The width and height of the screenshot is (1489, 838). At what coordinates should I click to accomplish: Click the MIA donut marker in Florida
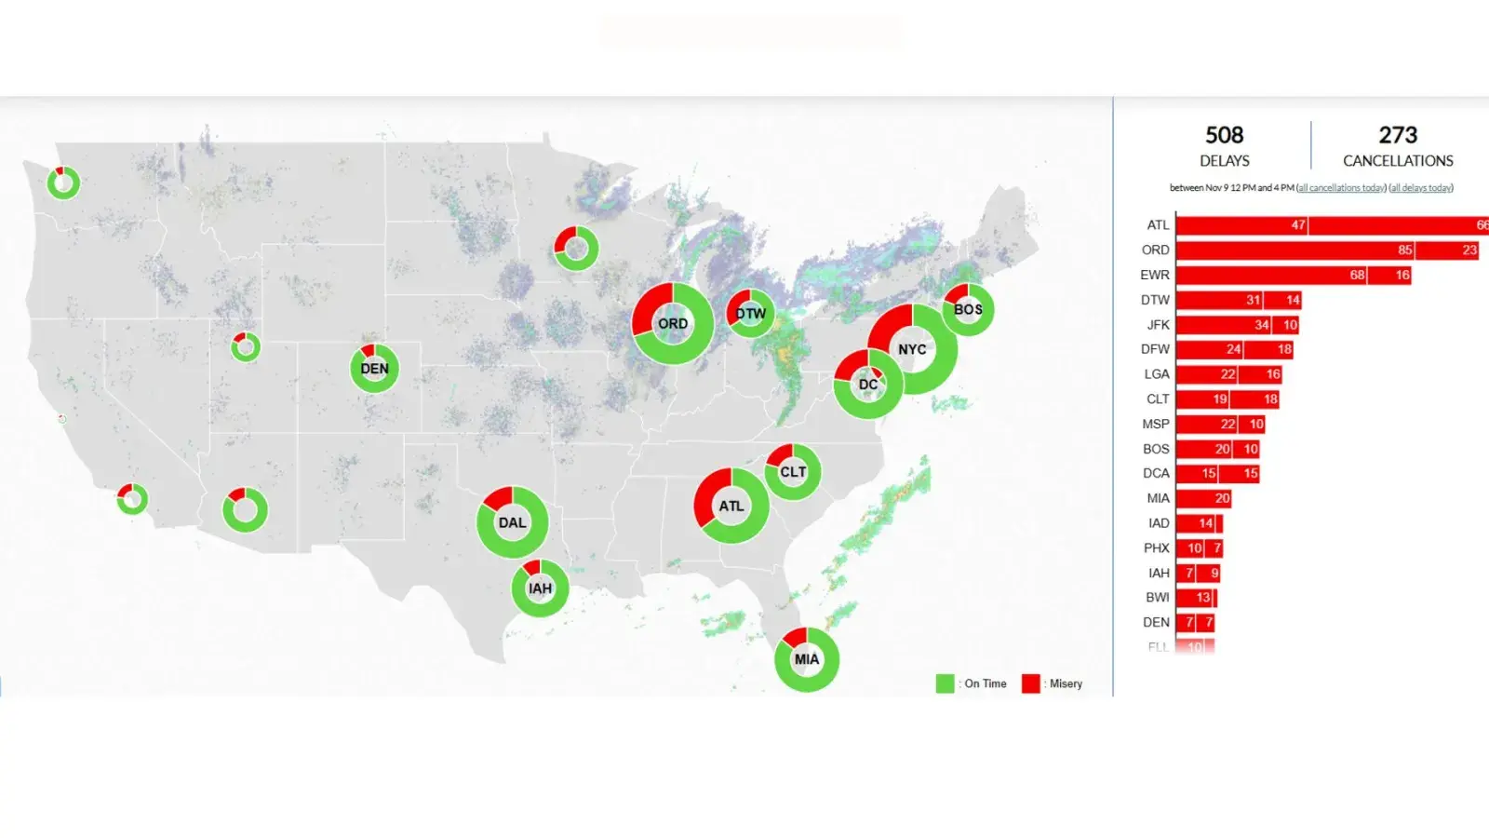[806, 658]
